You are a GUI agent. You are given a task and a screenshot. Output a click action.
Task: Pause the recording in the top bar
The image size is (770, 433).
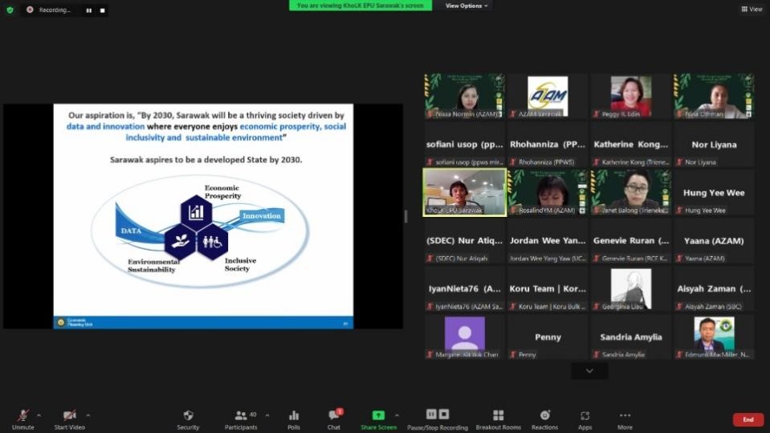pyautogui.click(x=88, y=10)
